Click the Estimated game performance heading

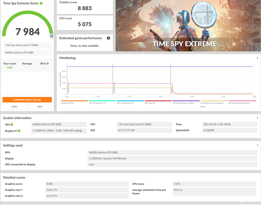81,38
